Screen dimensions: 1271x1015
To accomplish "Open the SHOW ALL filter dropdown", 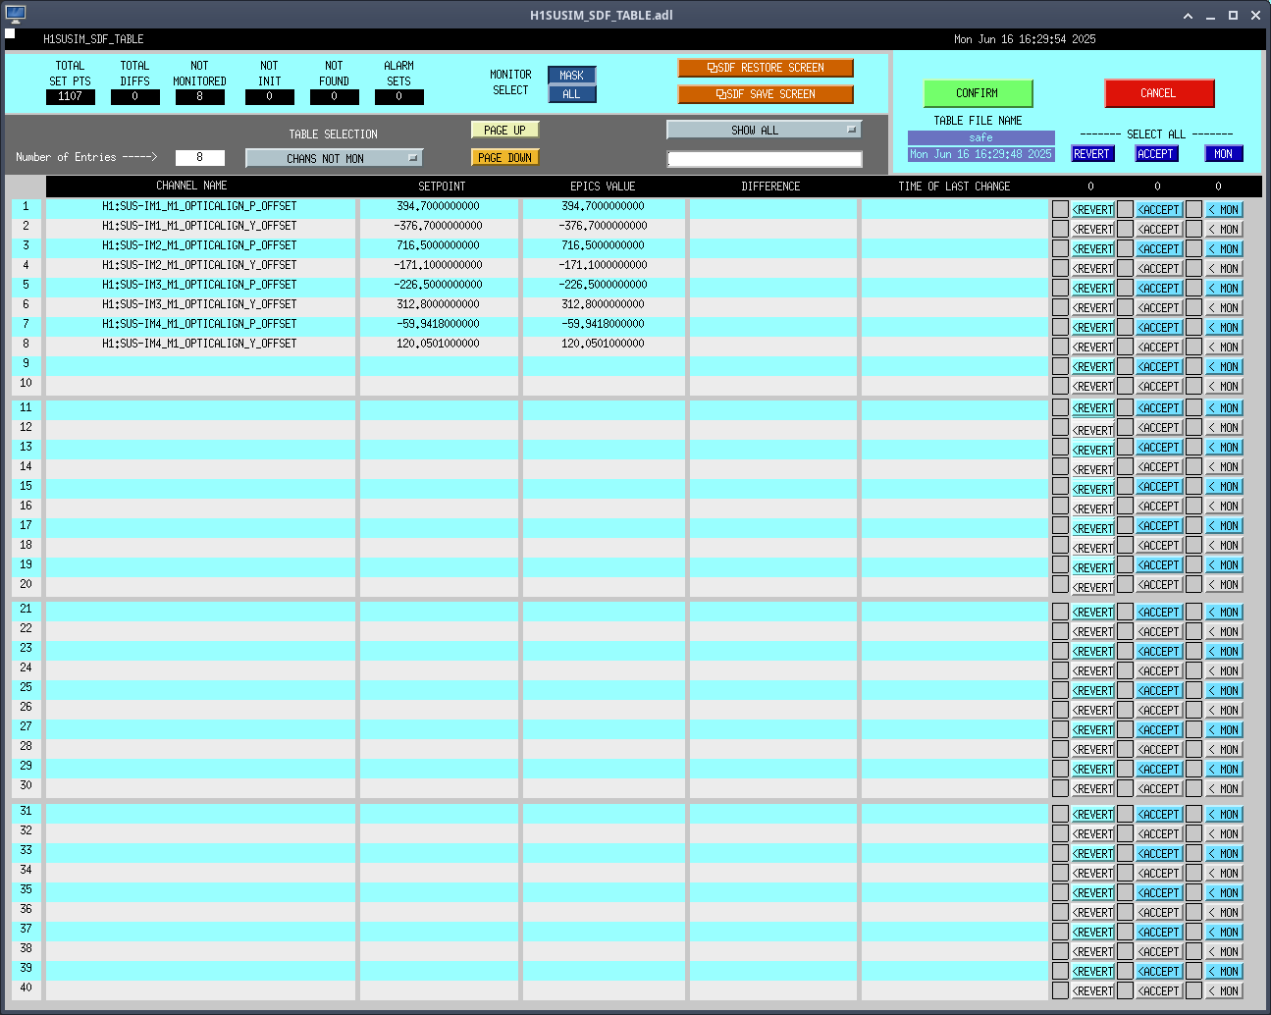I will coord(764,130).
